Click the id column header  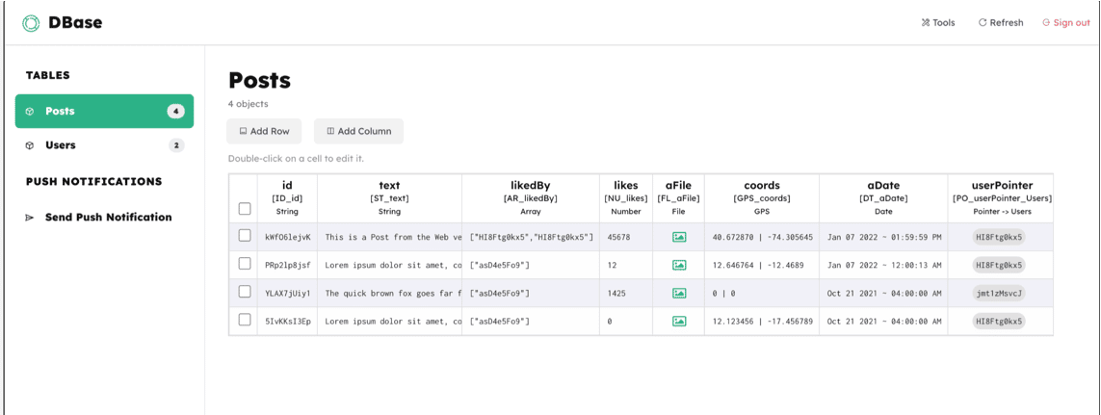pos(288,198)
